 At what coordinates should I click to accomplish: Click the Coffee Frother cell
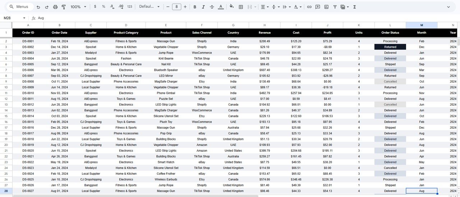click(x=166, y=174)
